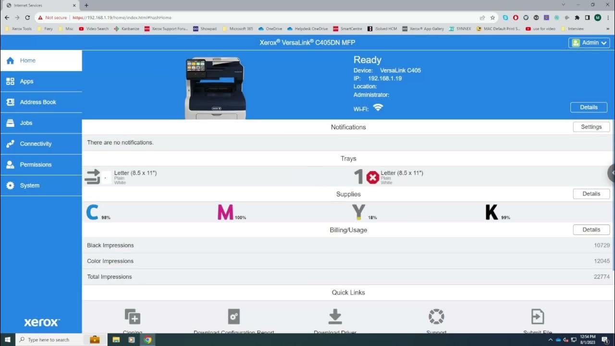Viewport: 615px width, 346px height.
Task: Open the Home page in the sidebar
Action: (x=41, y=61)
